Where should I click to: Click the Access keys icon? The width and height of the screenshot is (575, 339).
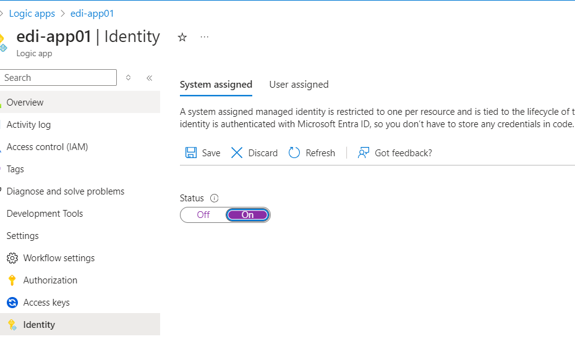(x=12, y=303)
